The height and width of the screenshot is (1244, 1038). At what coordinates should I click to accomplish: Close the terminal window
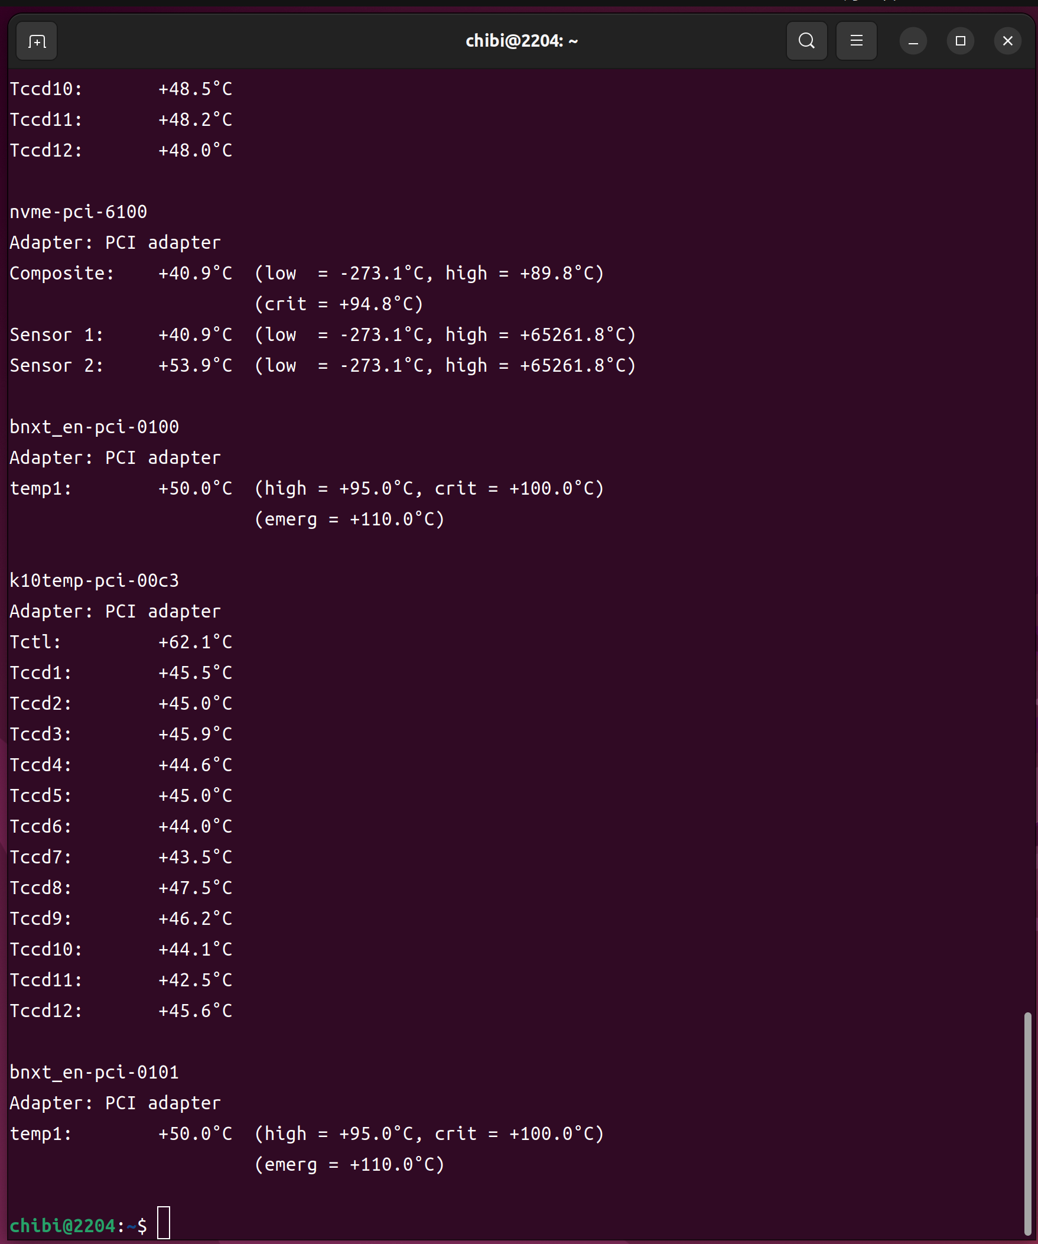pyautogui.click(x=1007, y=41)
